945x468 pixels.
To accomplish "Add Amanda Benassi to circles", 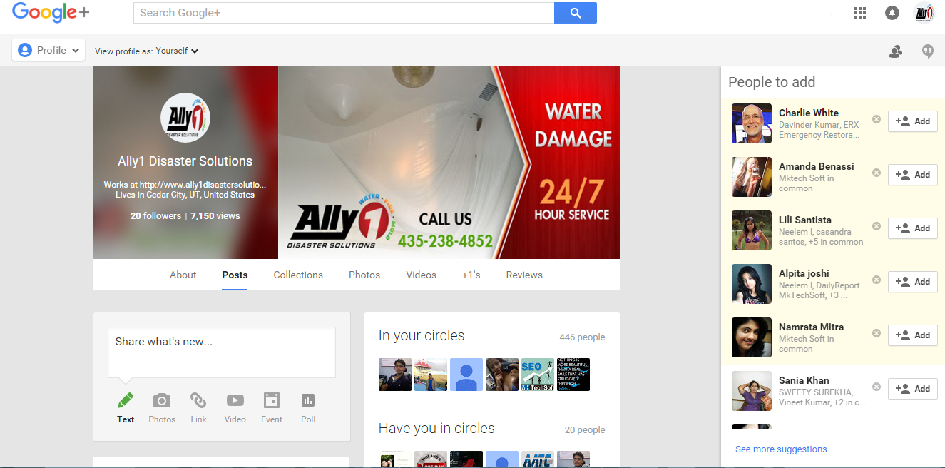I will 913,175.
